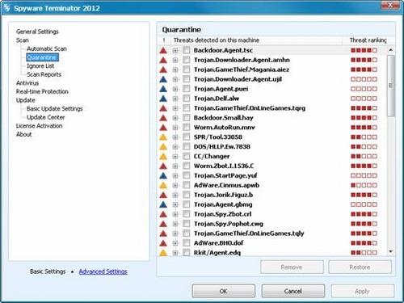The image size is (404, 303).
Task: Expand the Trojan.Agent.gbmg entry
Action: (175, 204)
